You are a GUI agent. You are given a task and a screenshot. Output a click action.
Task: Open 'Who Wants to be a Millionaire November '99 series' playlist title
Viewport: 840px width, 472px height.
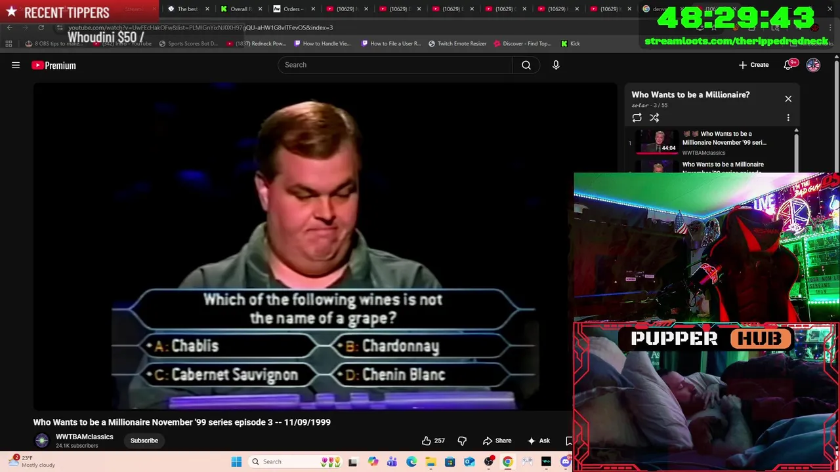pyautogui.click(x=724, y=138)
